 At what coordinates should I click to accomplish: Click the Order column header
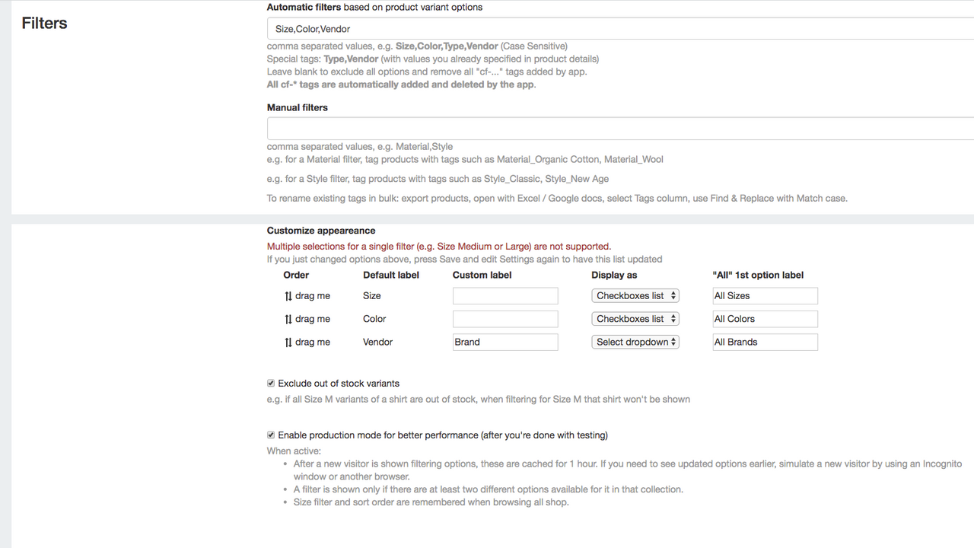(296, 275)
